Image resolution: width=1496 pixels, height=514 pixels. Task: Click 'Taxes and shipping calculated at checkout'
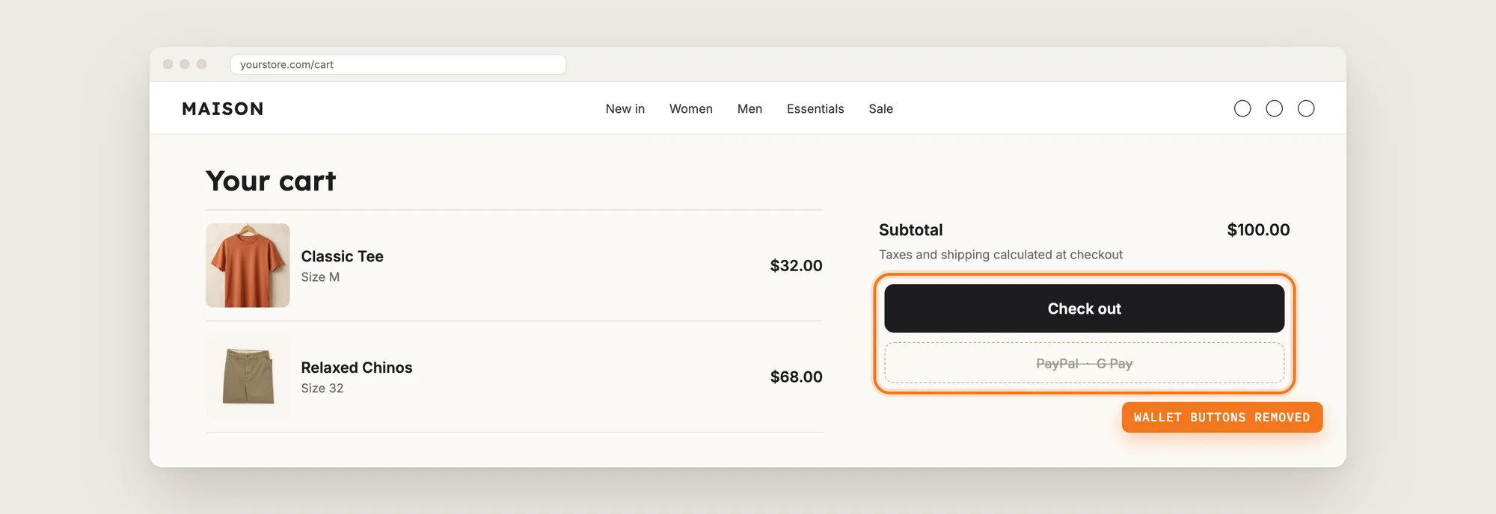click(1001, 255)
